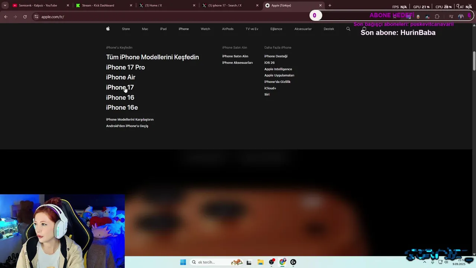Viewport: 476px width, 268px height.
Task: Click the browser forward arrow
Action: click(15, 17)
